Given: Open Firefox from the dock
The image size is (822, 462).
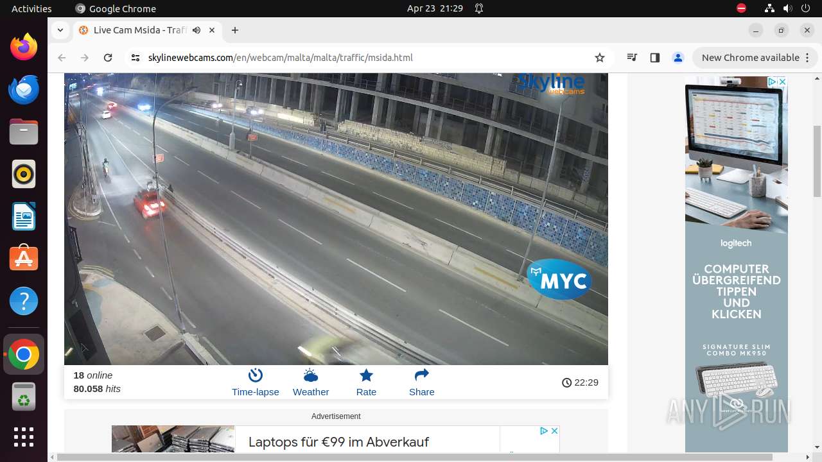Looking at the screenshot, I should 24,47.
